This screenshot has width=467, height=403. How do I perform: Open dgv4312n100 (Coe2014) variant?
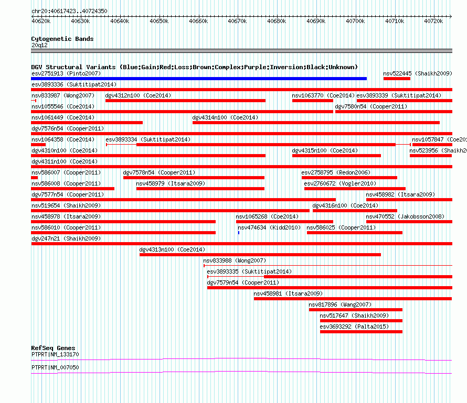tap(138, 95)
